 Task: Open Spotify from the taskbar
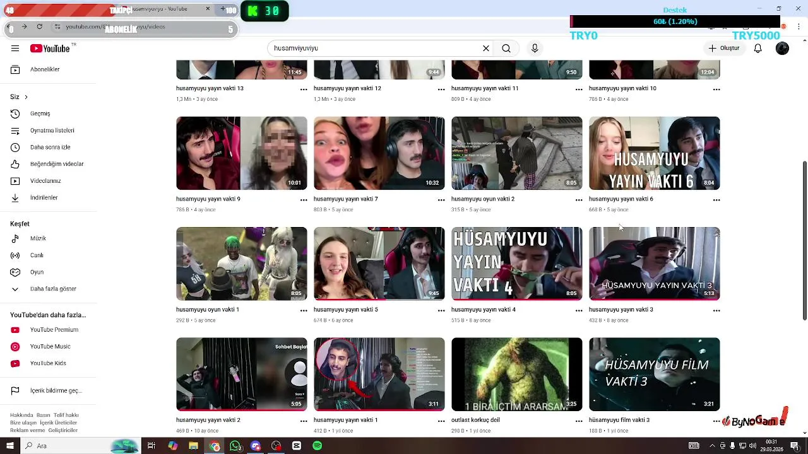point(318,446)
